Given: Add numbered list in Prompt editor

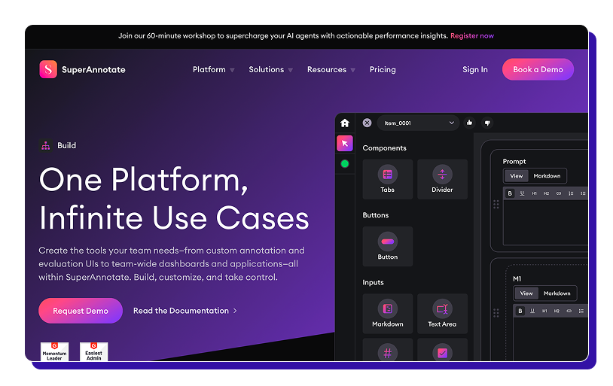Looking at the screenshot, I should point(571,193).
